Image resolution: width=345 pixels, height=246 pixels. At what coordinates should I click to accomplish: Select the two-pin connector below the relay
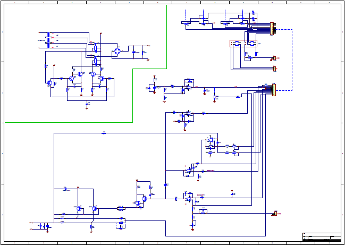click(x=274, y=58)
